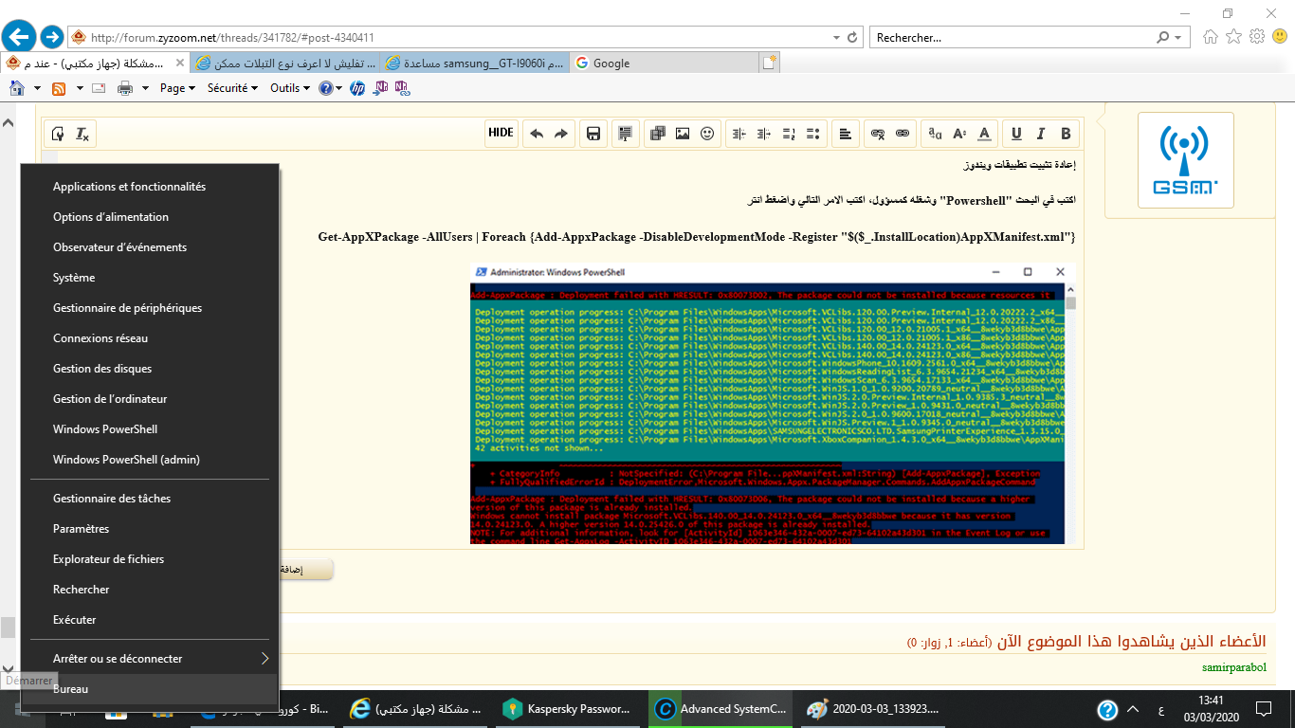
Task: Click the Rechercher search input field
Action: [1012, 38]
